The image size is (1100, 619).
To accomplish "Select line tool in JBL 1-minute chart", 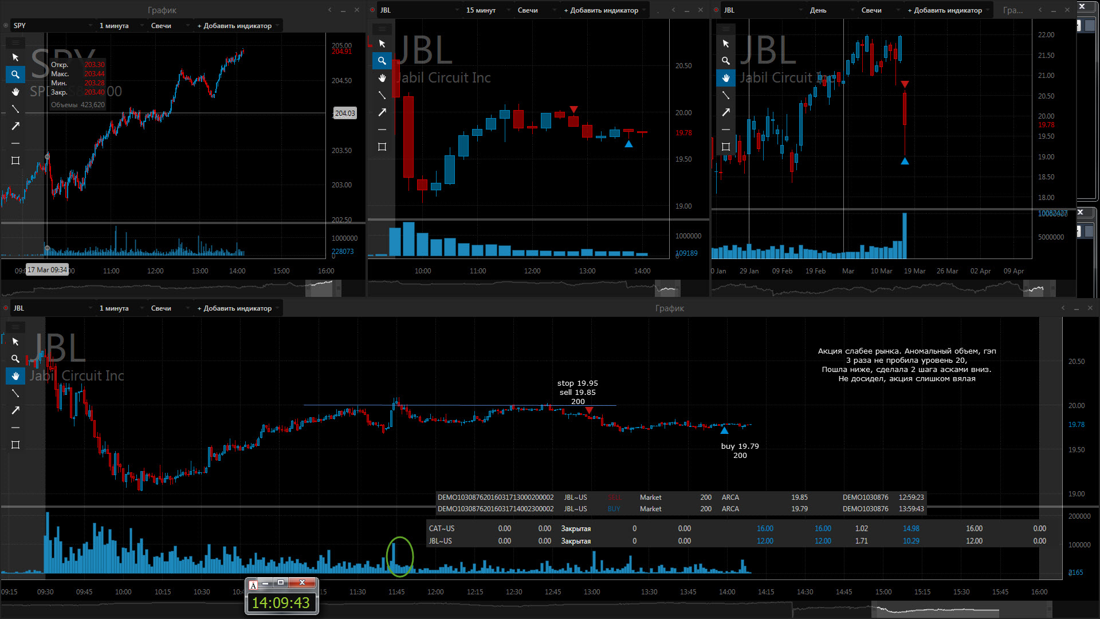I will coord(15,393).
